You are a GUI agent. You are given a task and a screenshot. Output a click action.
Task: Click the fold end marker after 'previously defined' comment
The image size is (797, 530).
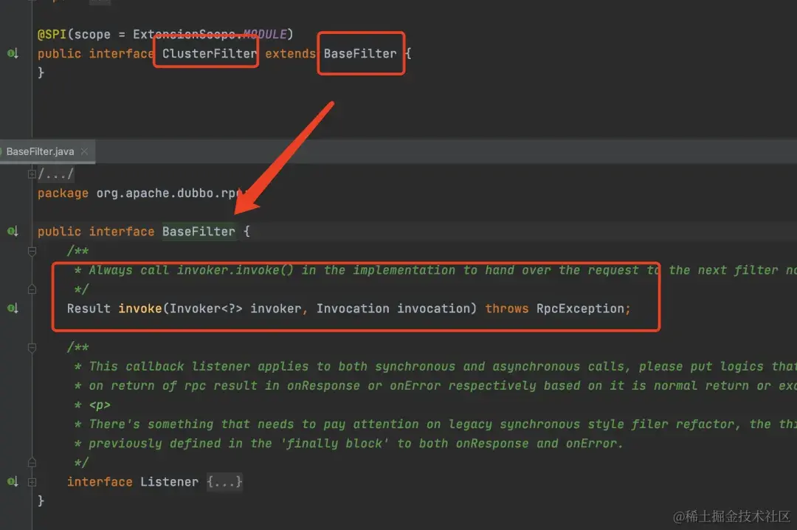tap(32, 463)
